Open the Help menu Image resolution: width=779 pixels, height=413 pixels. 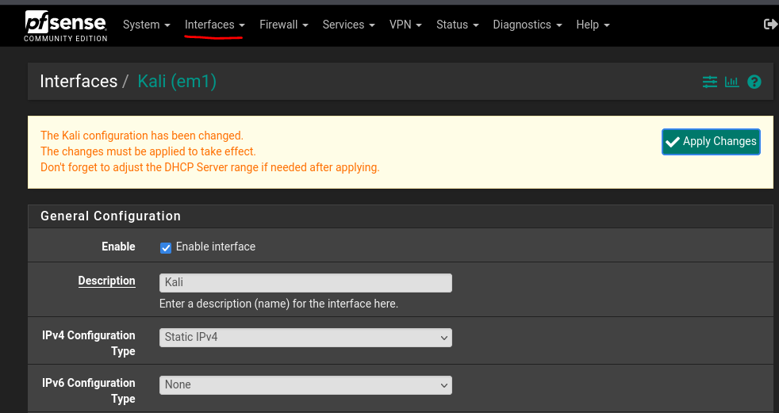click(593, 25)
